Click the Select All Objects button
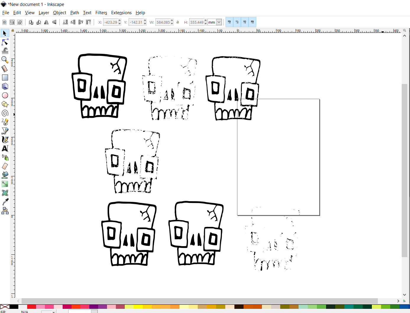410x313 pixels. [4, 22]
